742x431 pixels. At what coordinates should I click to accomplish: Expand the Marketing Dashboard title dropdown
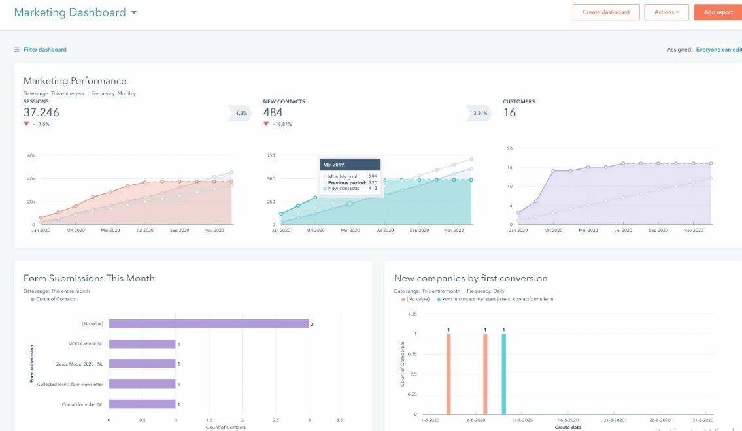tap(134, 13)
